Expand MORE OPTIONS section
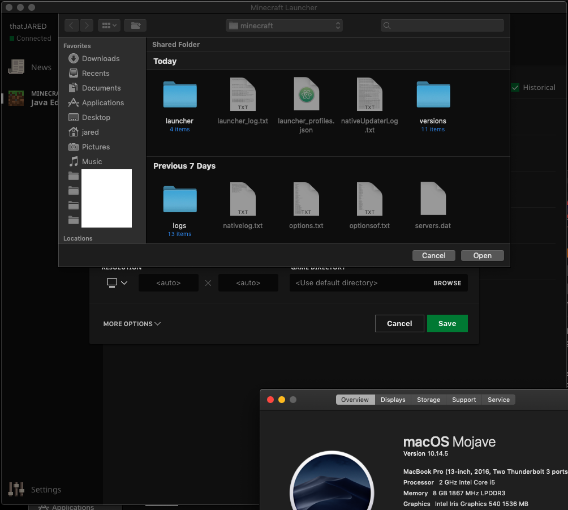 132,324
